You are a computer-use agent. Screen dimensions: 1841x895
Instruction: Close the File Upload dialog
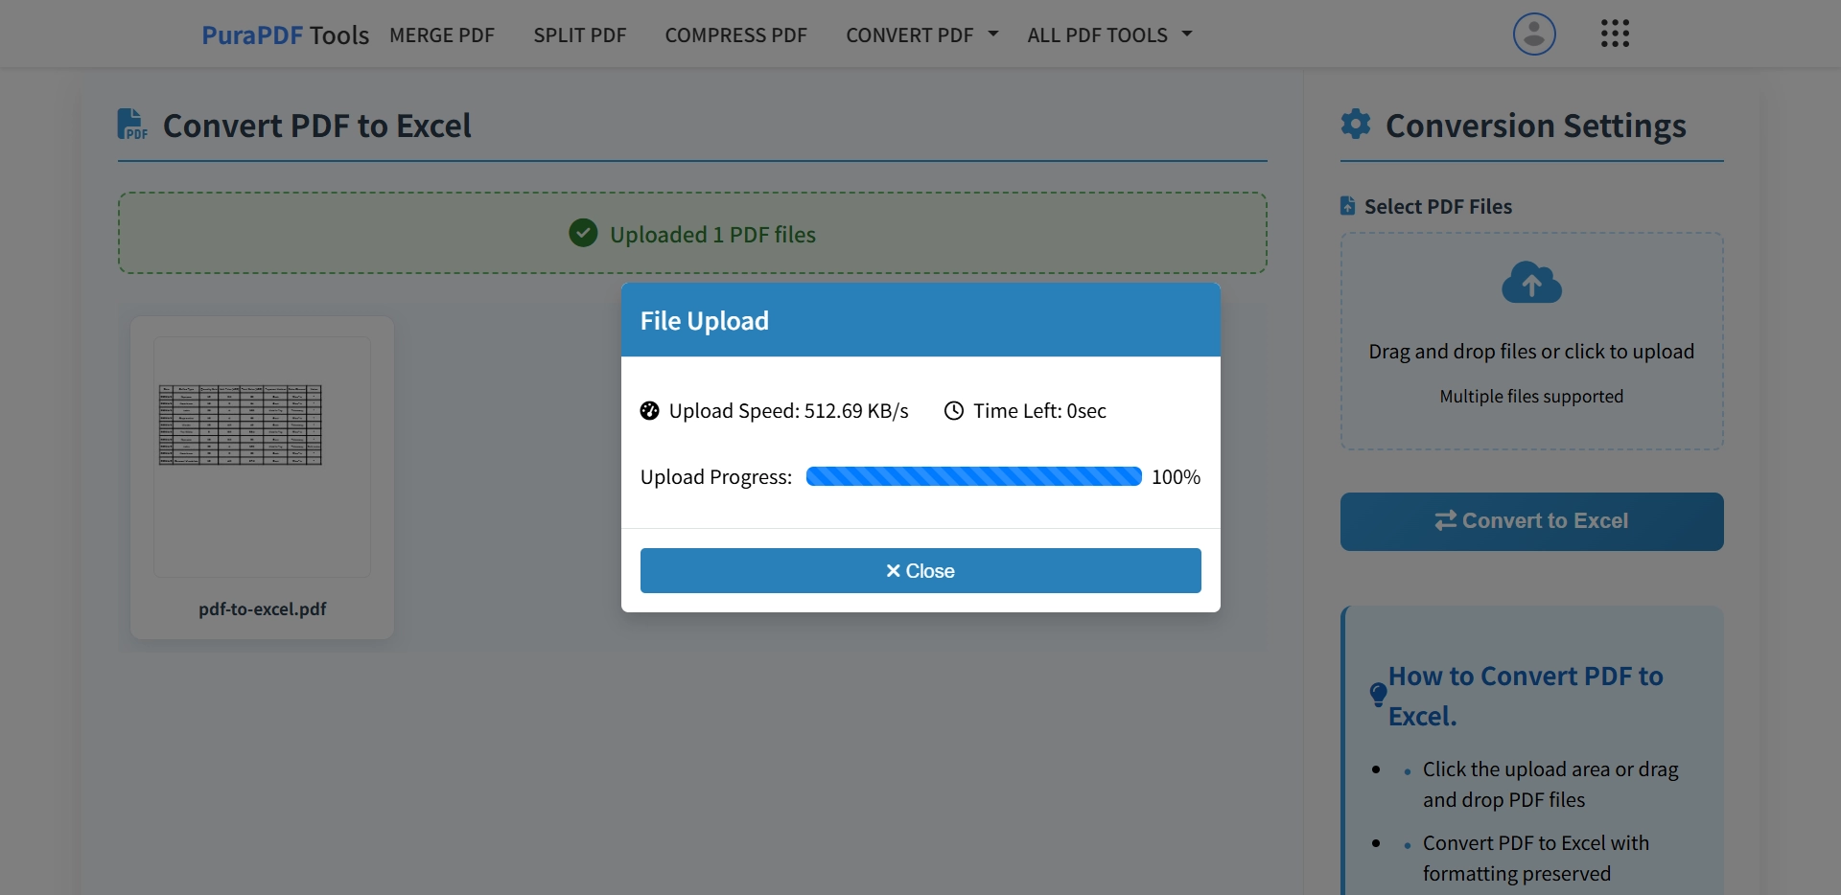(x=920, y=570)
